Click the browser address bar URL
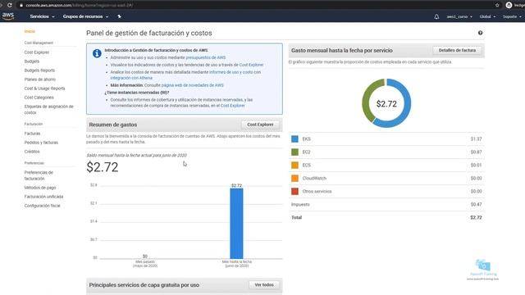The height and width of the screenshot is (295, 525). (79, 5)
